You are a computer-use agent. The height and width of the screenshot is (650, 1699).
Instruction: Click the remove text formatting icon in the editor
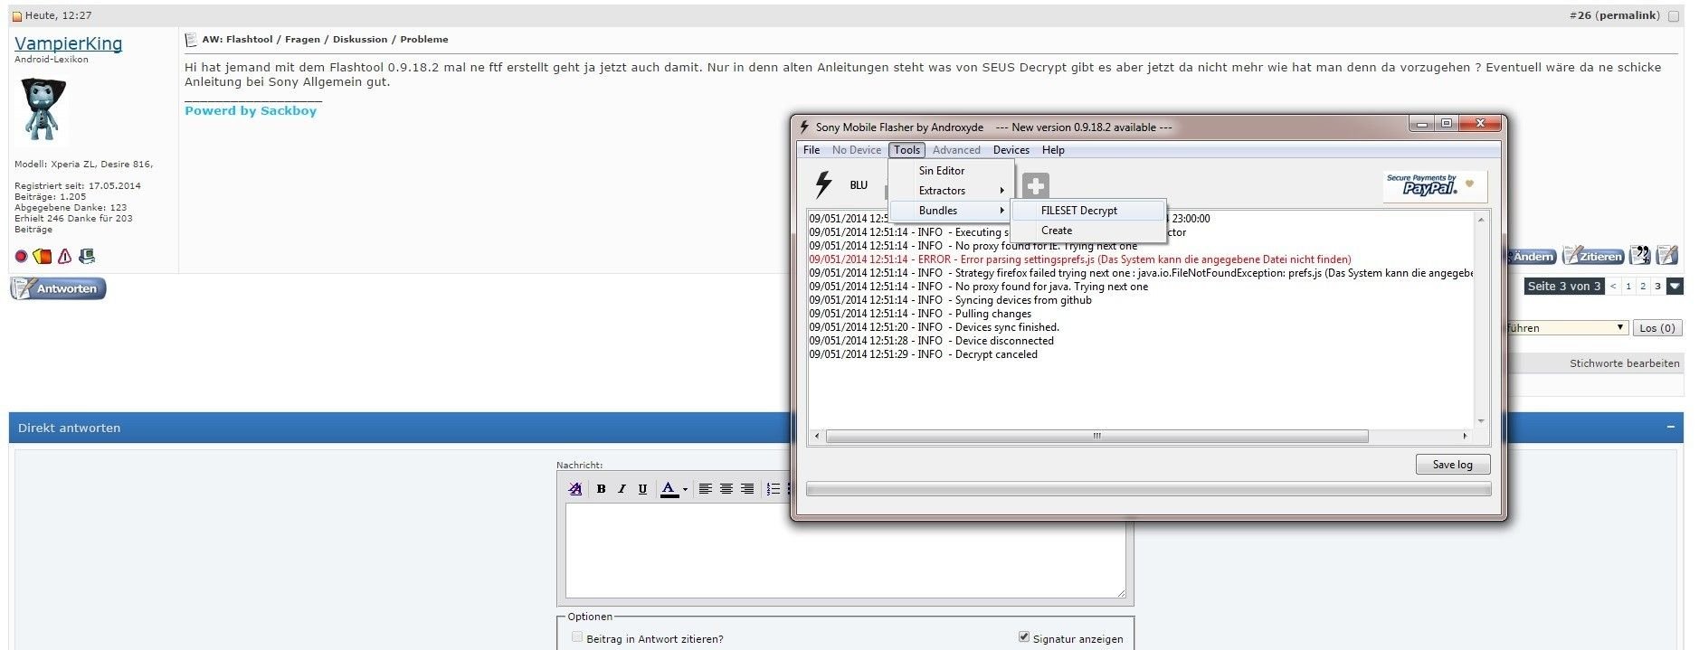pyautogui.click(x=575, y=489)
